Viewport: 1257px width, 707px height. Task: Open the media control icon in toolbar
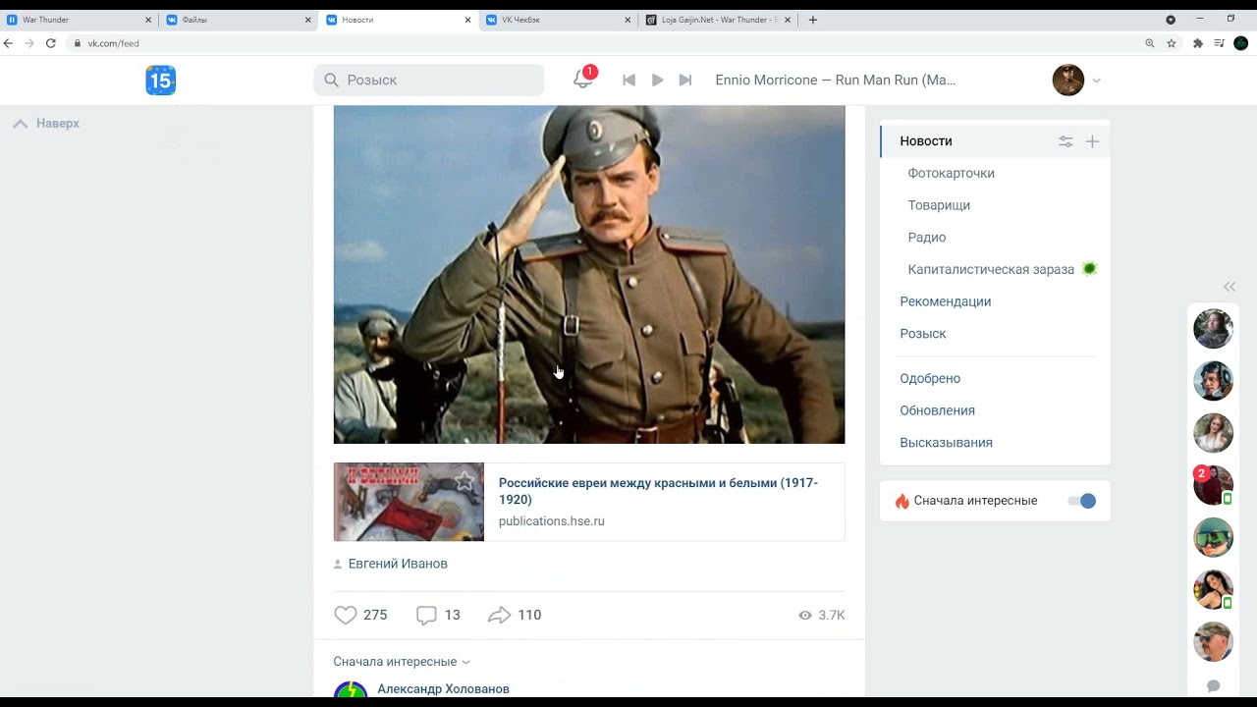coord(1219,43)
